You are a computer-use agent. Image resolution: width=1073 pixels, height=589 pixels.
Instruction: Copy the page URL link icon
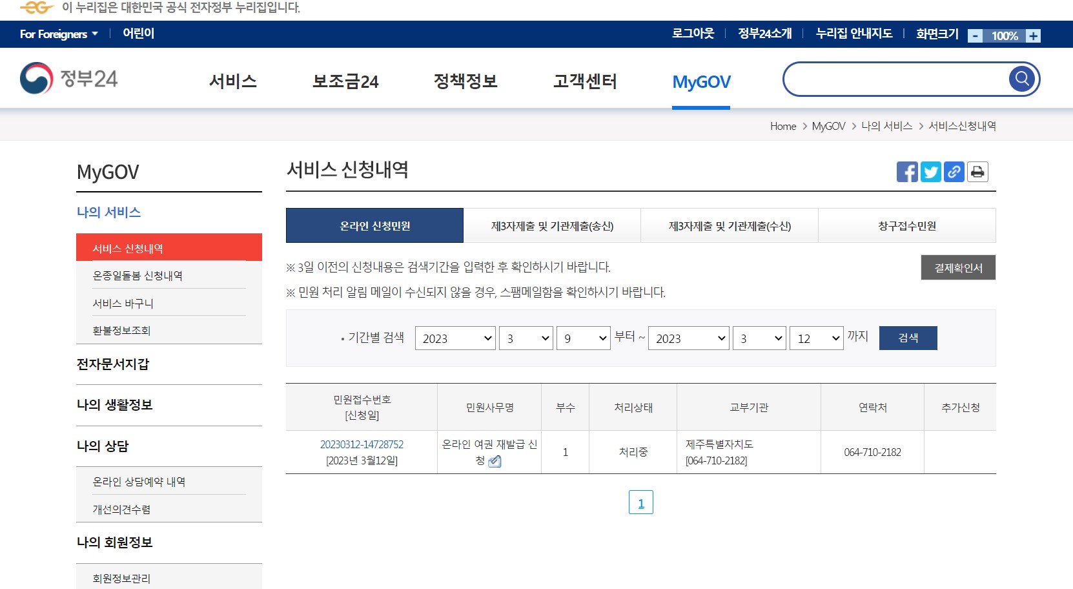pos(954,172)
